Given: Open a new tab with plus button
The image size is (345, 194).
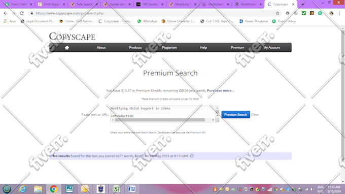Looking at the screenshot, I should (x=303, y=4).
